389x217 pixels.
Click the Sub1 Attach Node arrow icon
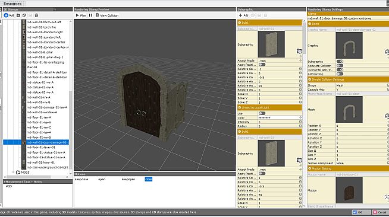point(300,60)
